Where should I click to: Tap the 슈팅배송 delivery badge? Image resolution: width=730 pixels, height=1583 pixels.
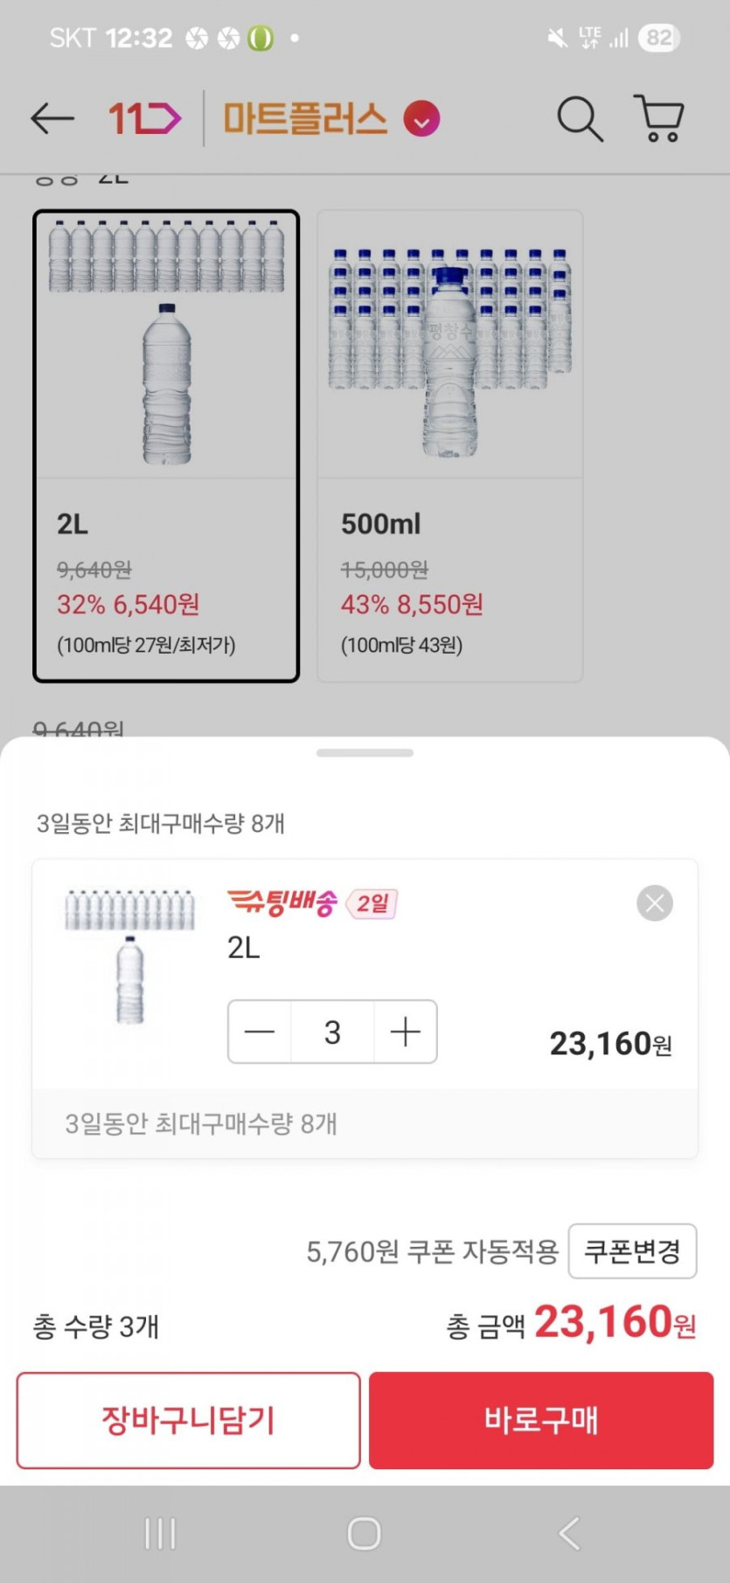click(282, 903)
